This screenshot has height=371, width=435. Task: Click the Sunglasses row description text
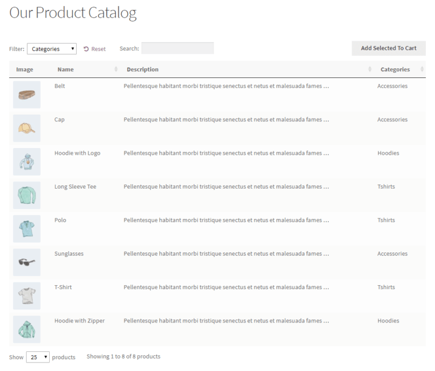coord(226,254)
